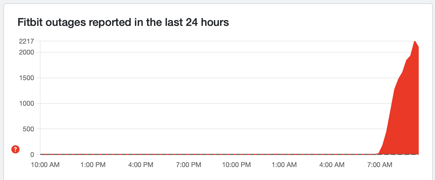This screenshot has height=180, width=435.
Task: Click the 1000 y-axis label
Action: click(x=26, y=103)
